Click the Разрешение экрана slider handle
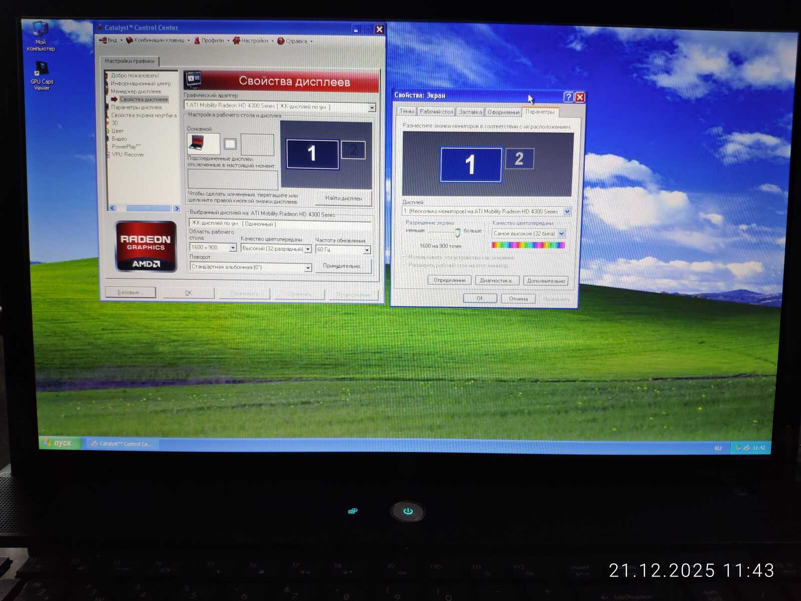This screenshot has height=601, width=801. (x=458, y=233)
